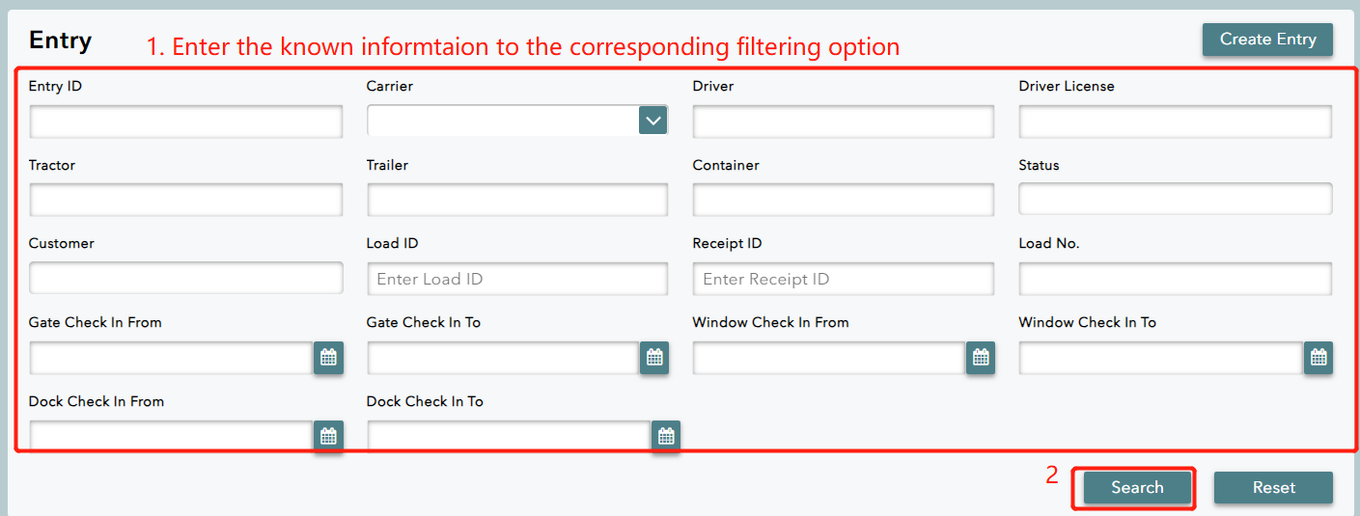
Task: Click the Search button
Action: (x=1137, y=488)
